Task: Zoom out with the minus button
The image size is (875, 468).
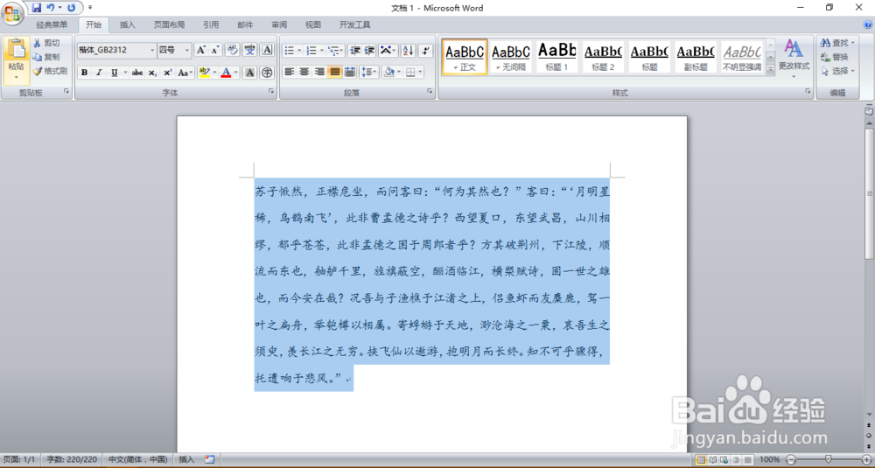Action: (x=791, y=459)
